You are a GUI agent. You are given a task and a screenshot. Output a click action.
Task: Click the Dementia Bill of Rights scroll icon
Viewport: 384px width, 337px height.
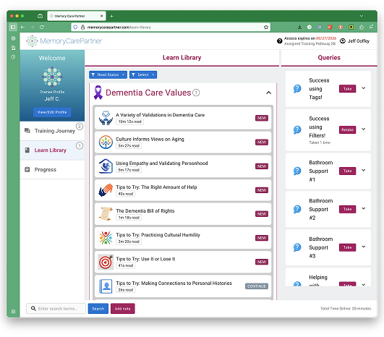coord(106,214)
